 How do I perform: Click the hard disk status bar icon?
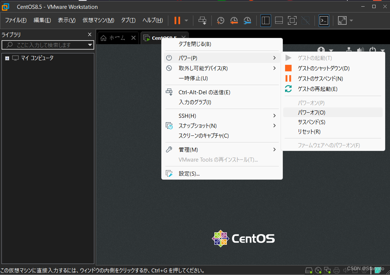tap(309, 271)
